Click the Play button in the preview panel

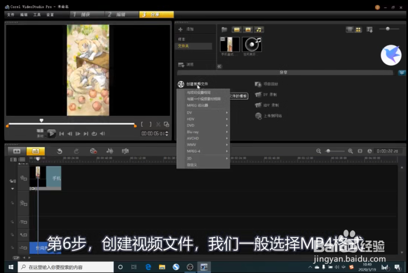51,134
